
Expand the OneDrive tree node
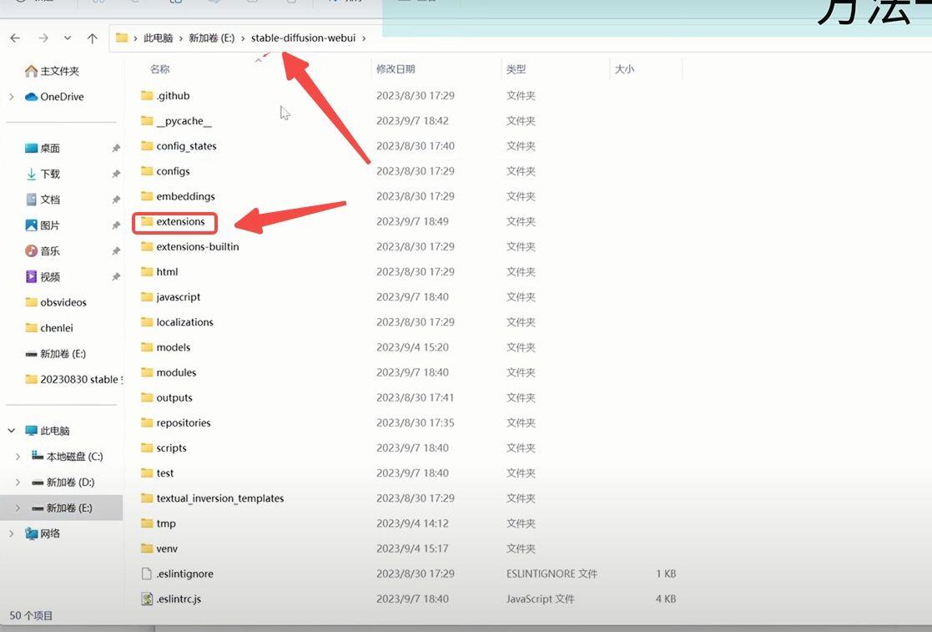[x=12, y=96]
